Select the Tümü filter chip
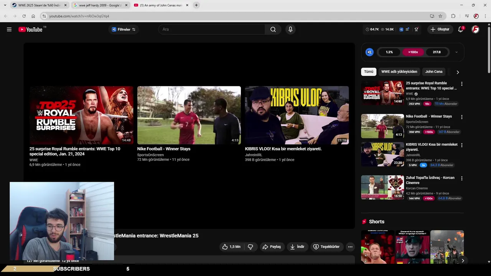The width and height of the screenshot is (491, 276). (369, 72)
